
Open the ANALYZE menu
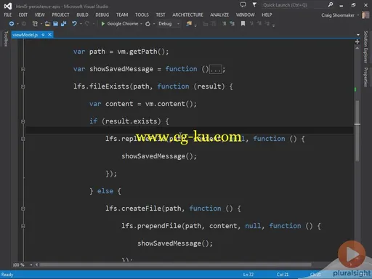[x=219, y=15]
